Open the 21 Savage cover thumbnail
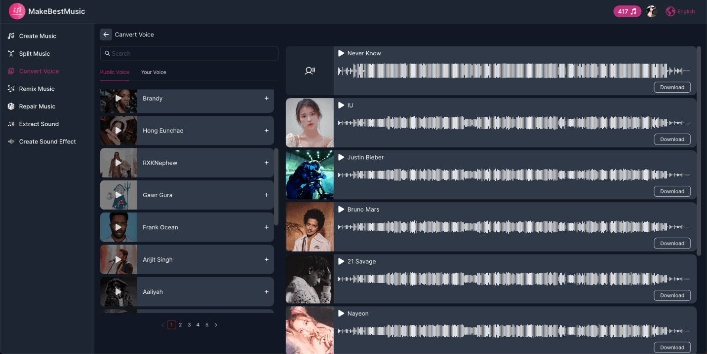Viewport: 707px width, 354px height. click(x=310, y=279)
